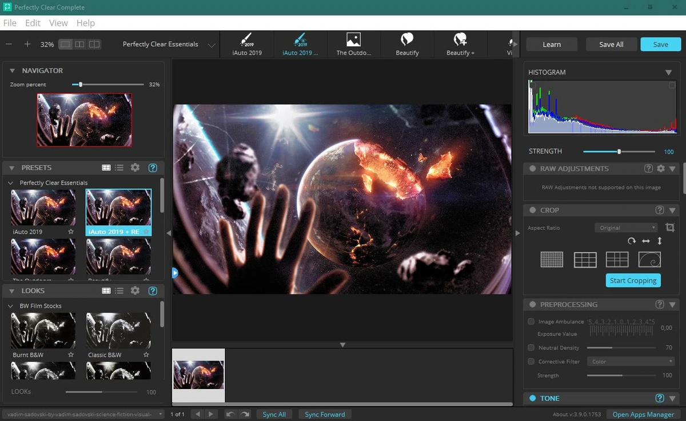Image resolution: width=686 pixels, height=421 pixels.
Task: Toggle the Tone section on/off dot
Action: (x=532, y=398)
